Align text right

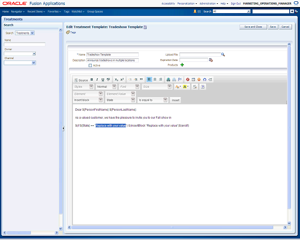(x=160, y=79)
